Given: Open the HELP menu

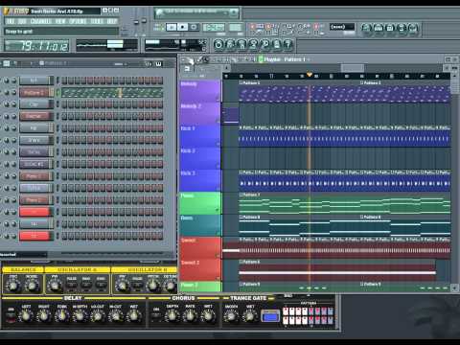Looking at the screenshot, I should click(x=112, y=21).
